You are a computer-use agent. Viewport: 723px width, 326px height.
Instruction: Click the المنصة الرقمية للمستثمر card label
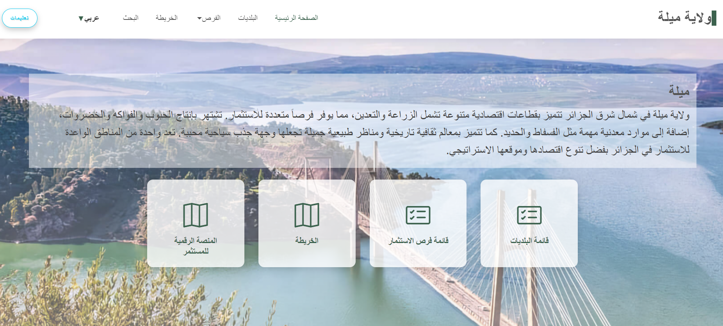(196, 245)
